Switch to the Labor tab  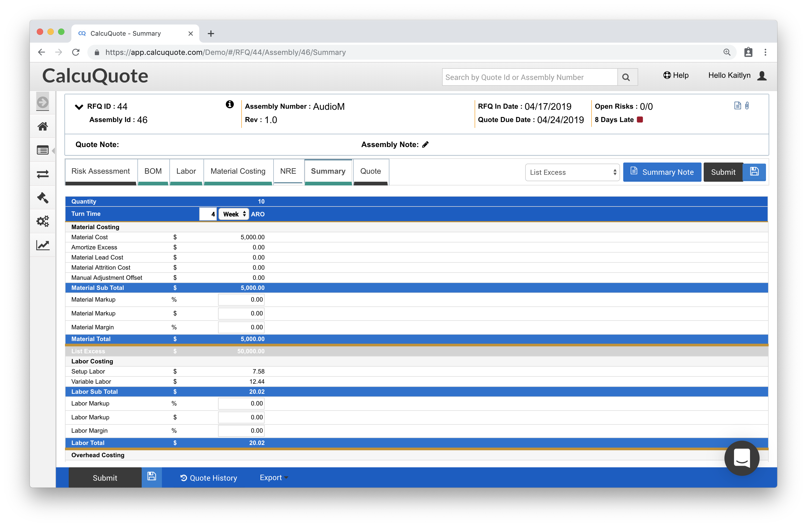186,171
